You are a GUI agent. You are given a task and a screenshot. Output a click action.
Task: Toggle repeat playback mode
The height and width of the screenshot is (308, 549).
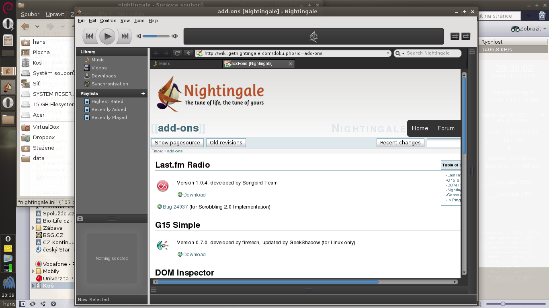click(466, 36)
